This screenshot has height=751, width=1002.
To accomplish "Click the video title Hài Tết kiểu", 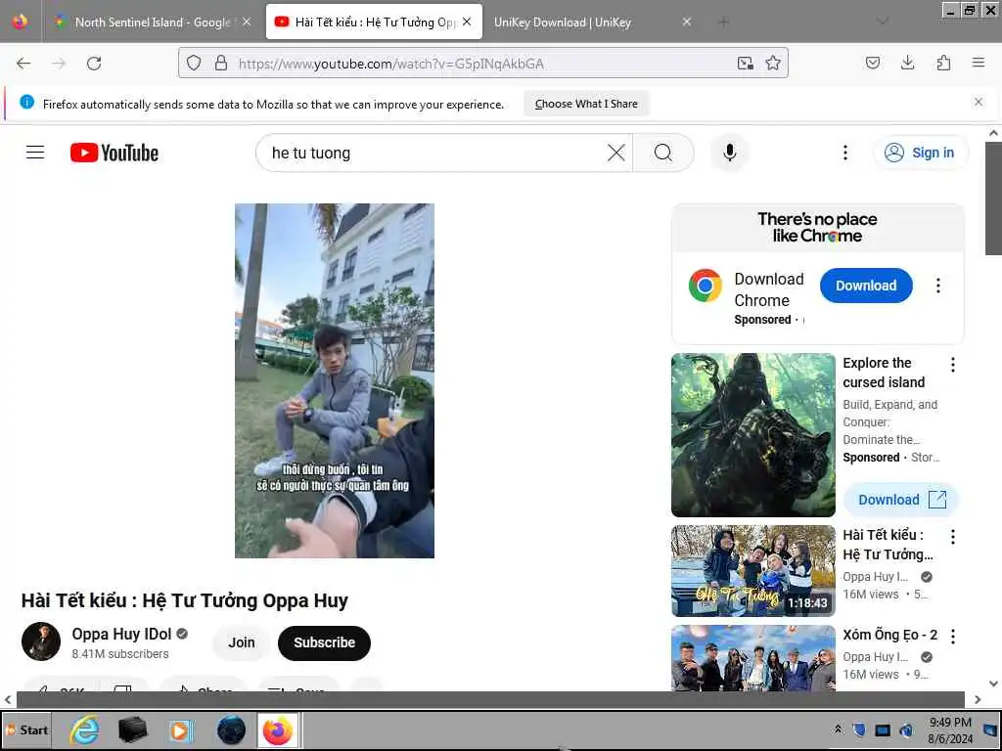I will click(x=185, y=600).
